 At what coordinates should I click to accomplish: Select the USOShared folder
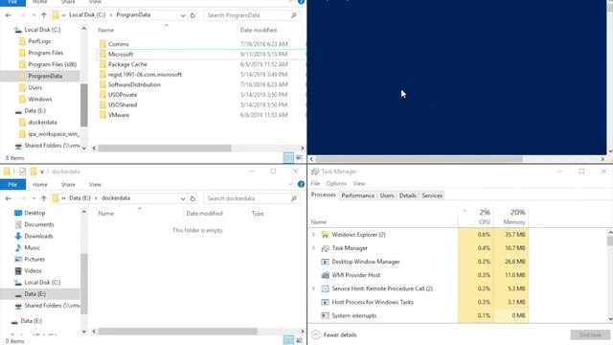pos(123,105)
